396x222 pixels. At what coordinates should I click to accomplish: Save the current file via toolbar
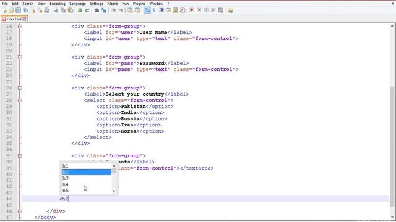pyautogui.click(x=18, y=10)
